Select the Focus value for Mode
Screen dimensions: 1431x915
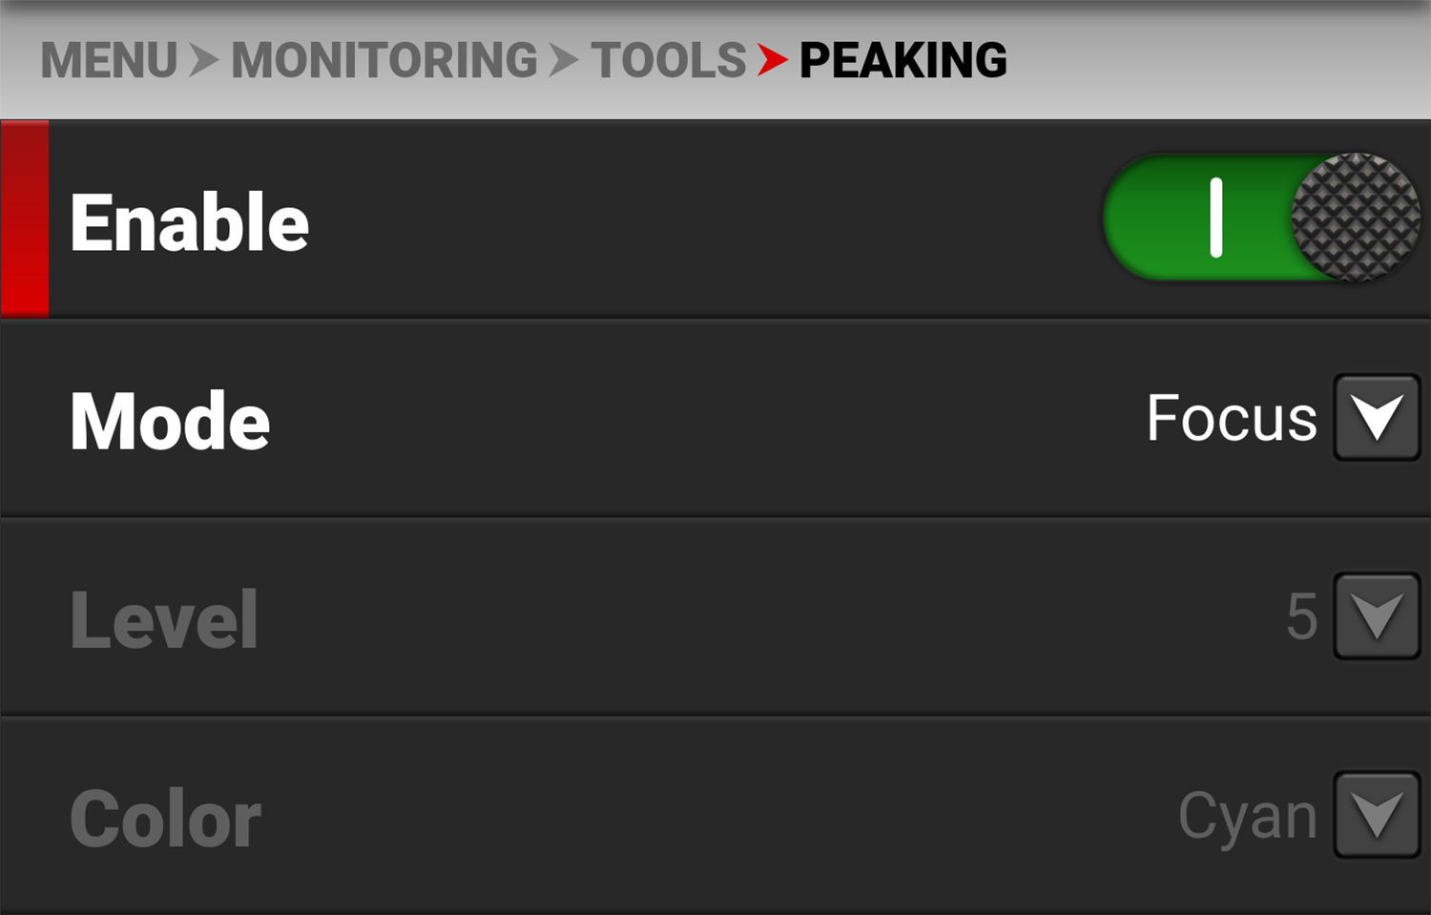click(1231, 418)
